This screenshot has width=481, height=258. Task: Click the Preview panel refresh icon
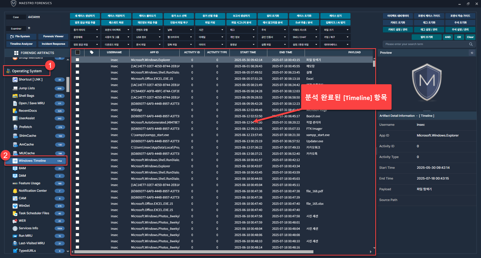(x=472, y=53)
